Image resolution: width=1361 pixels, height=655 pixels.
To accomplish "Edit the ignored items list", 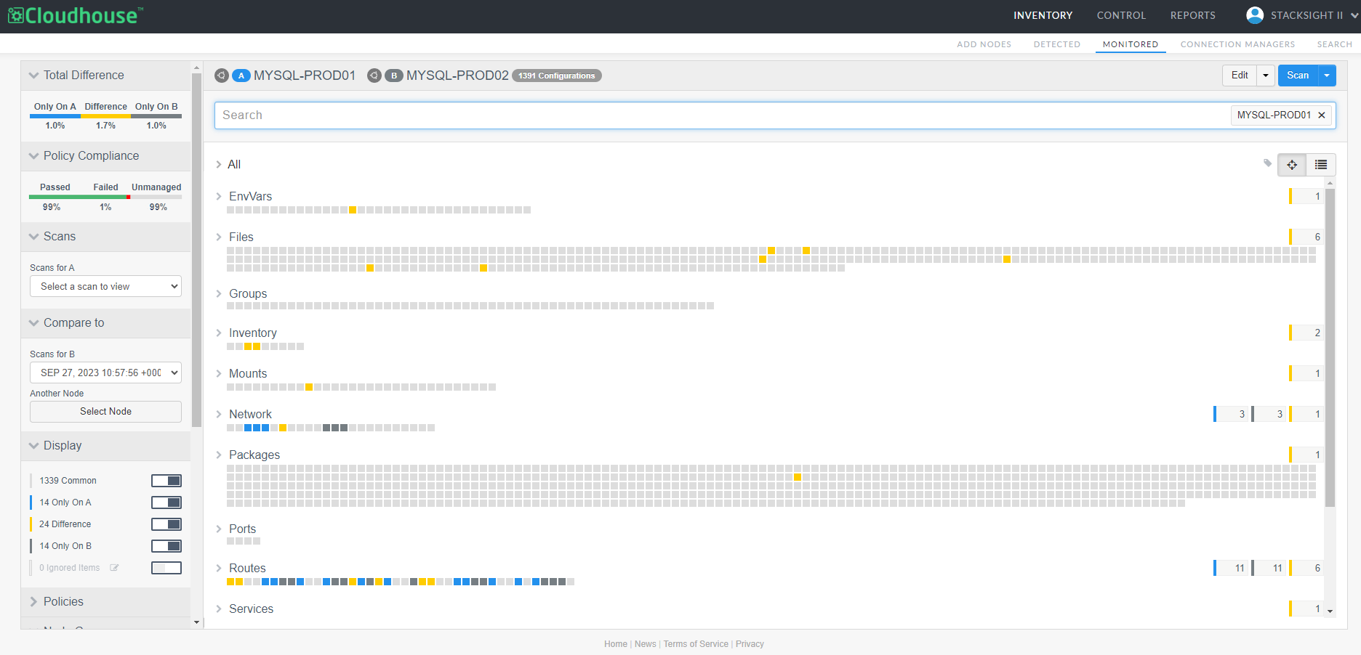I will pyautogui.click(x=114, y=568).
